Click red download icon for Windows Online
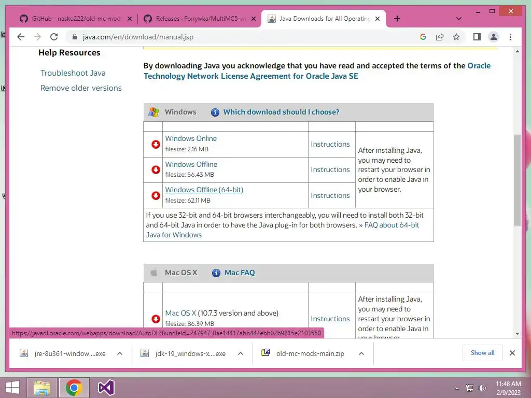Viewport: 531px width, 398px height. (x=156, y=144)
